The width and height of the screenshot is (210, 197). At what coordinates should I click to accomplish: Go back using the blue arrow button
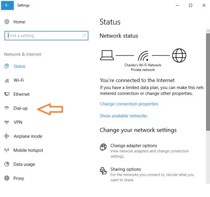7,5
